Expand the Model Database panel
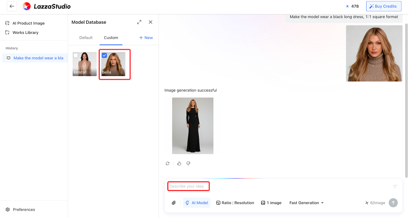Screen dimensions: 408x218 pos(139,22)
